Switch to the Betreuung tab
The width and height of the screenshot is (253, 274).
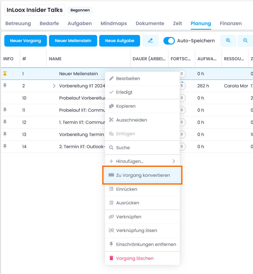pyautogui.click(x=18, y=23)
